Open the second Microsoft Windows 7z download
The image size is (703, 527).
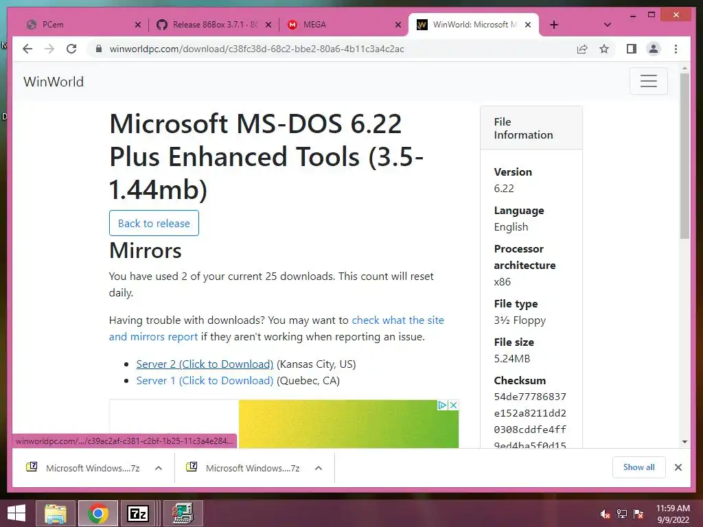tap(243, 468)
